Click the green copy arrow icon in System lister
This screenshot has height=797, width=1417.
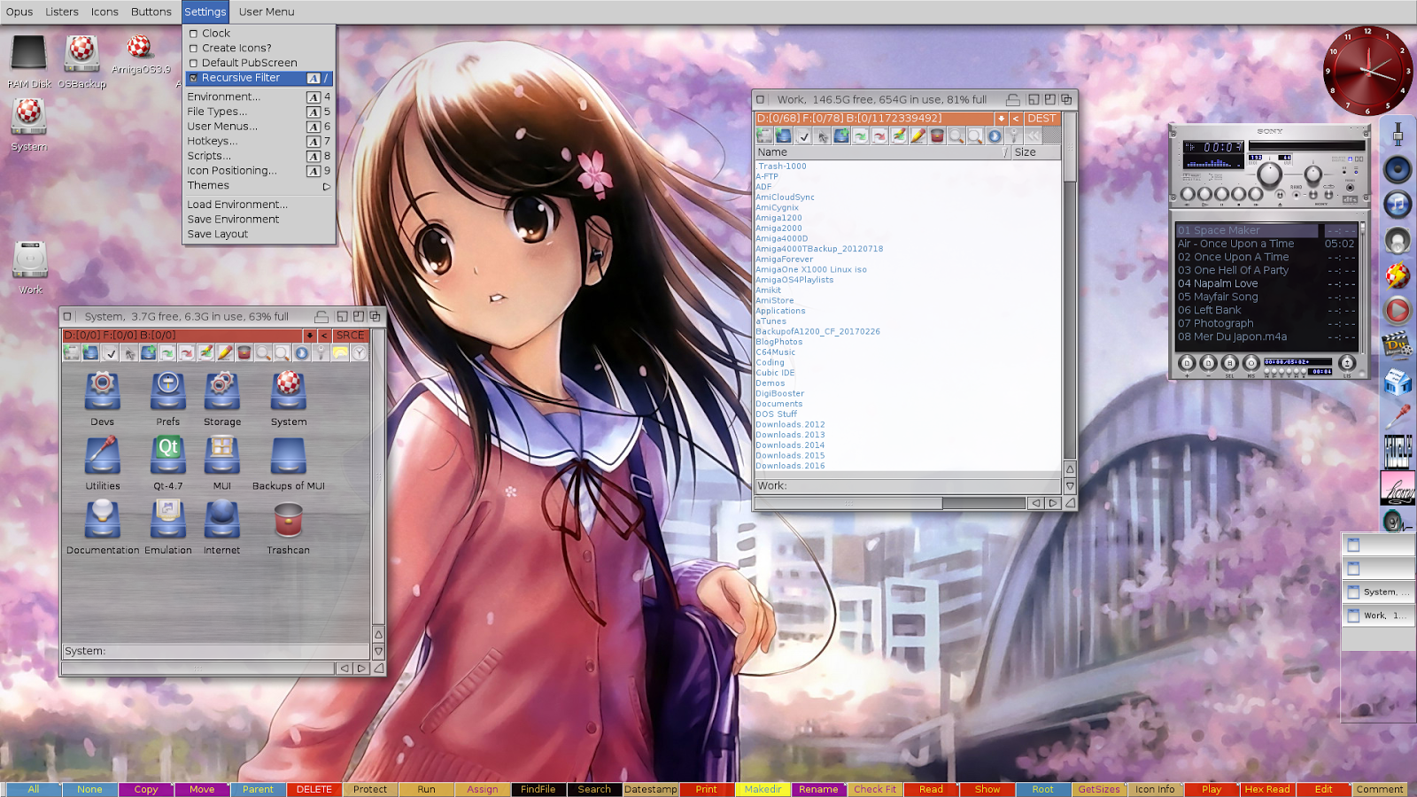click(167, 352)
